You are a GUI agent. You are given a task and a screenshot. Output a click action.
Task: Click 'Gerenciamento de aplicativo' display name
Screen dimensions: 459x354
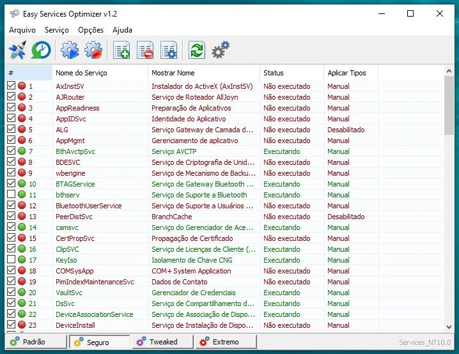tap(195, 141)
